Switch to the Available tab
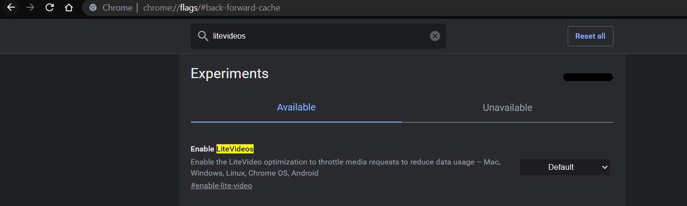687x206 pixels. [x=296, y=107]
